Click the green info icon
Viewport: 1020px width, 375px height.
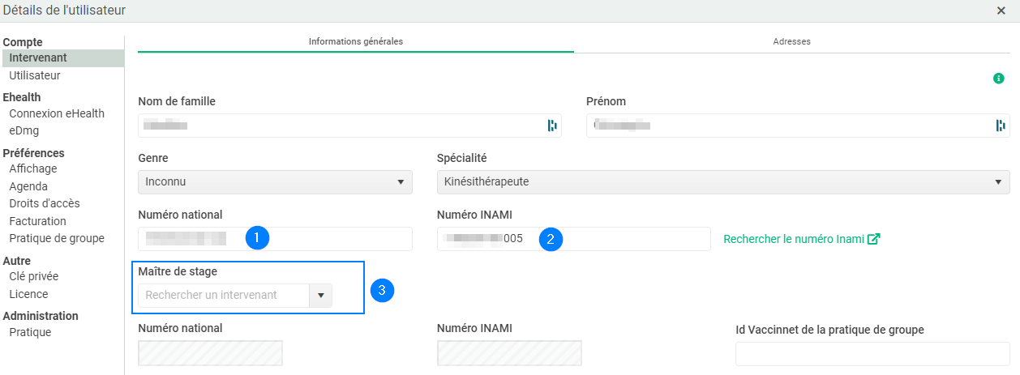(999, 79)
